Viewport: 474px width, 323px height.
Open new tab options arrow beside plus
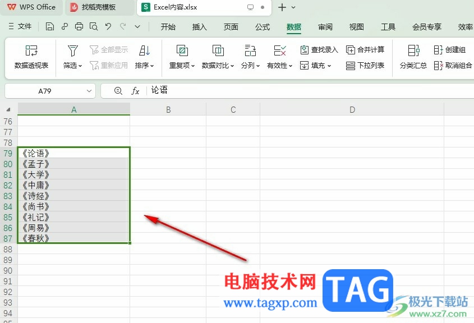[293, 7]
